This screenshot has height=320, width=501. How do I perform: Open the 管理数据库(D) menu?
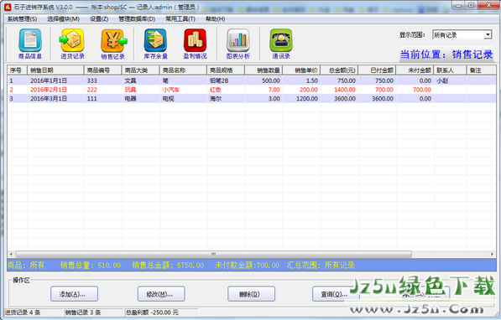coord(137,19)
